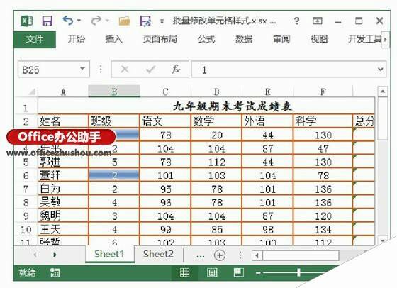Viewport: 397px width, 288px height.
Task: Confirm formula entry with checkmark
Action: [150, 69]
